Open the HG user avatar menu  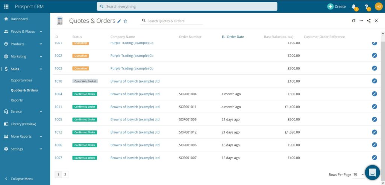pos(378,6)
